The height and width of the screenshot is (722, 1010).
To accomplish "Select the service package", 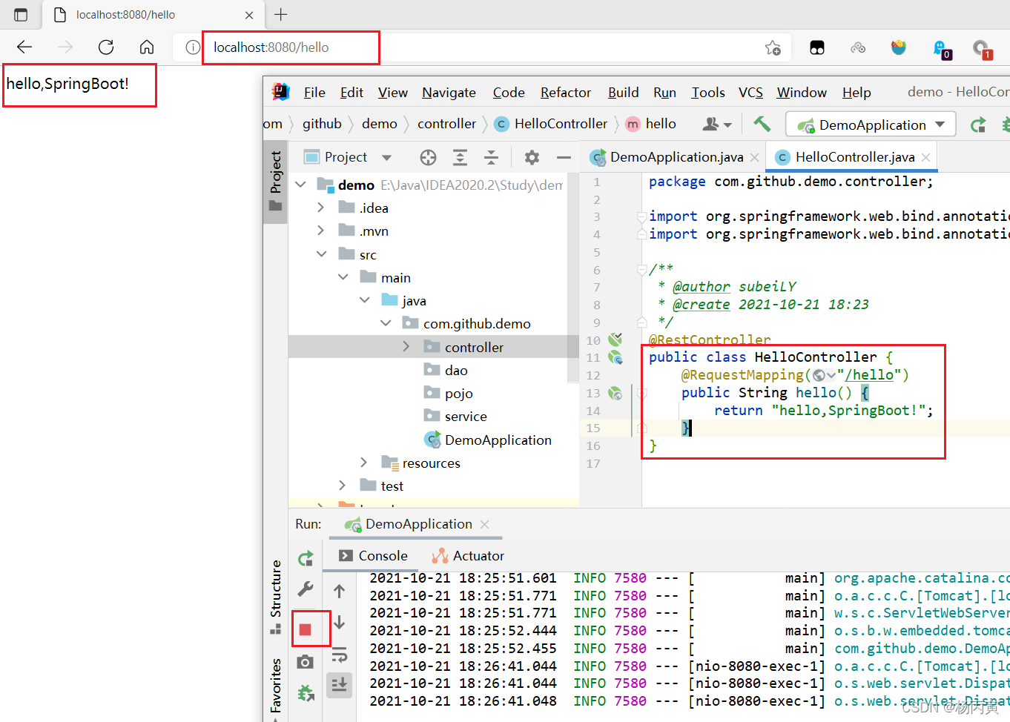I will click(x=455, y=416).
